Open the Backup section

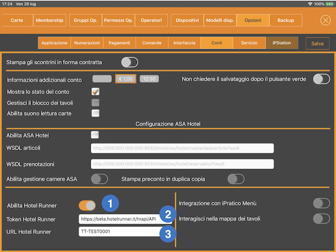point(286,20)
